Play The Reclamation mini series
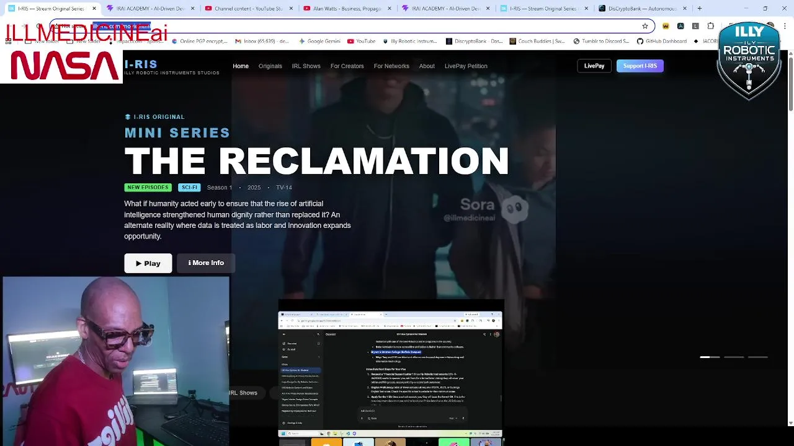 [x=148, y=263]
